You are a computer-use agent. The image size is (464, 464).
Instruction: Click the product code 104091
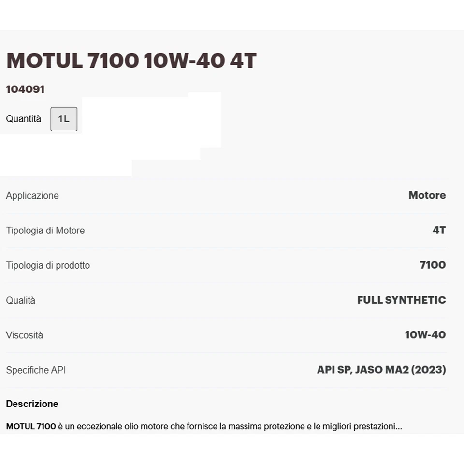pyautogui.click(x=25, y=89)
